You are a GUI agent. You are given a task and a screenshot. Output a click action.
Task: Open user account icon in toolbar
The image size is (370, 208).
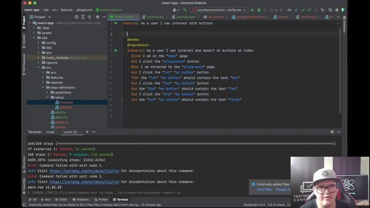click(x=175, y=10)
